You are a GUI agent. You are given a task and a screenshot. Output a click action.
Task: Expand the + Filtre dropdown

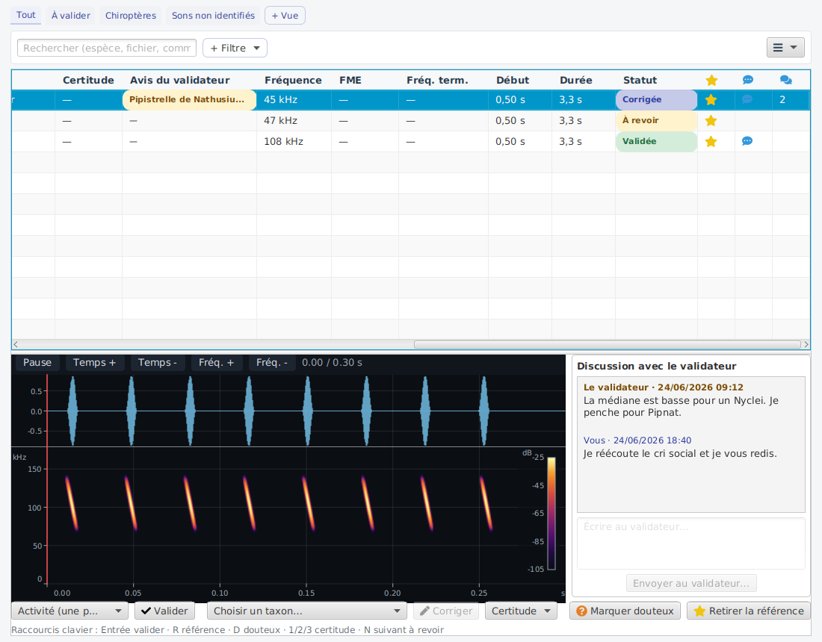tap(235, 49)
